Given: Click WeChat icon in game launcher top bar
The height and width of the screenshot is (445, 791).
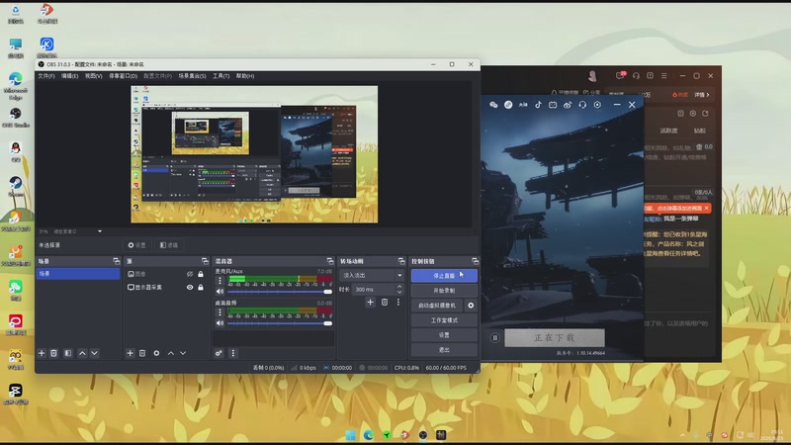Looking at the screenshot, I should [493, 105].
